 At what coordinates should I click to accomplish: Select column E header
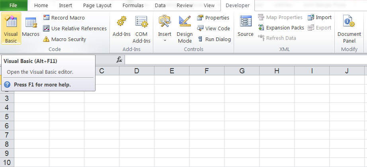point(172,71)
